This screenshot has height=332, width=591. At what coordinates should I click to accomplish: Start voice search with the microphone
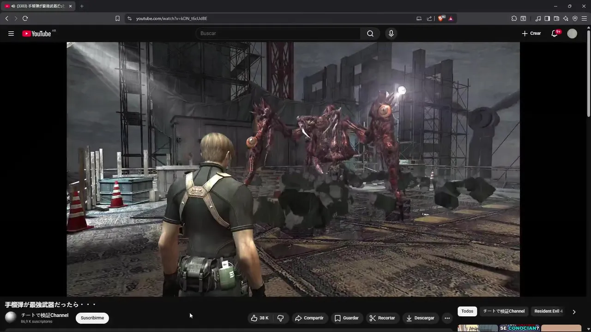click(391, 33)
